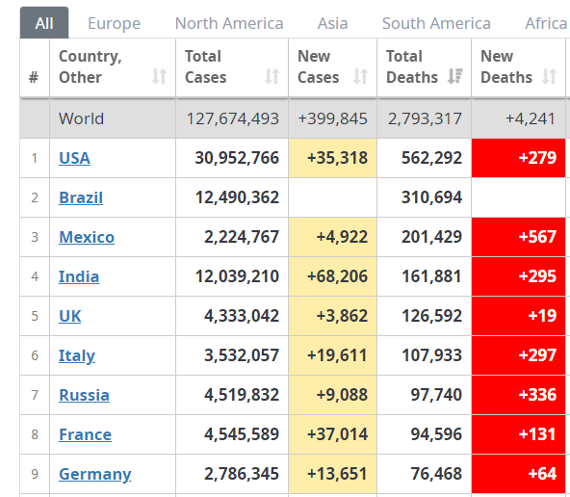Select India new cases +68,206
The width and height of the screenshot is (570, 497).
pos(337,276)
